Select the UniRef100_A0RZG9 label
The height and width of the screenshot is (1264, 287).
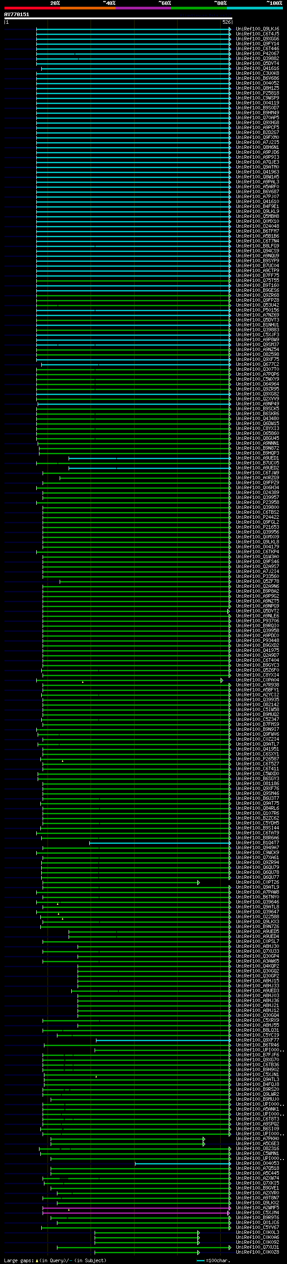click(x=257, y=478)
